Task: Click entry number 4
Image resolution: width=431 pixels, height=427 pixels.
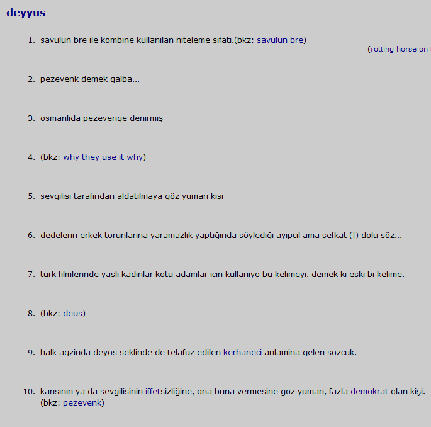Action: [31, 157]
